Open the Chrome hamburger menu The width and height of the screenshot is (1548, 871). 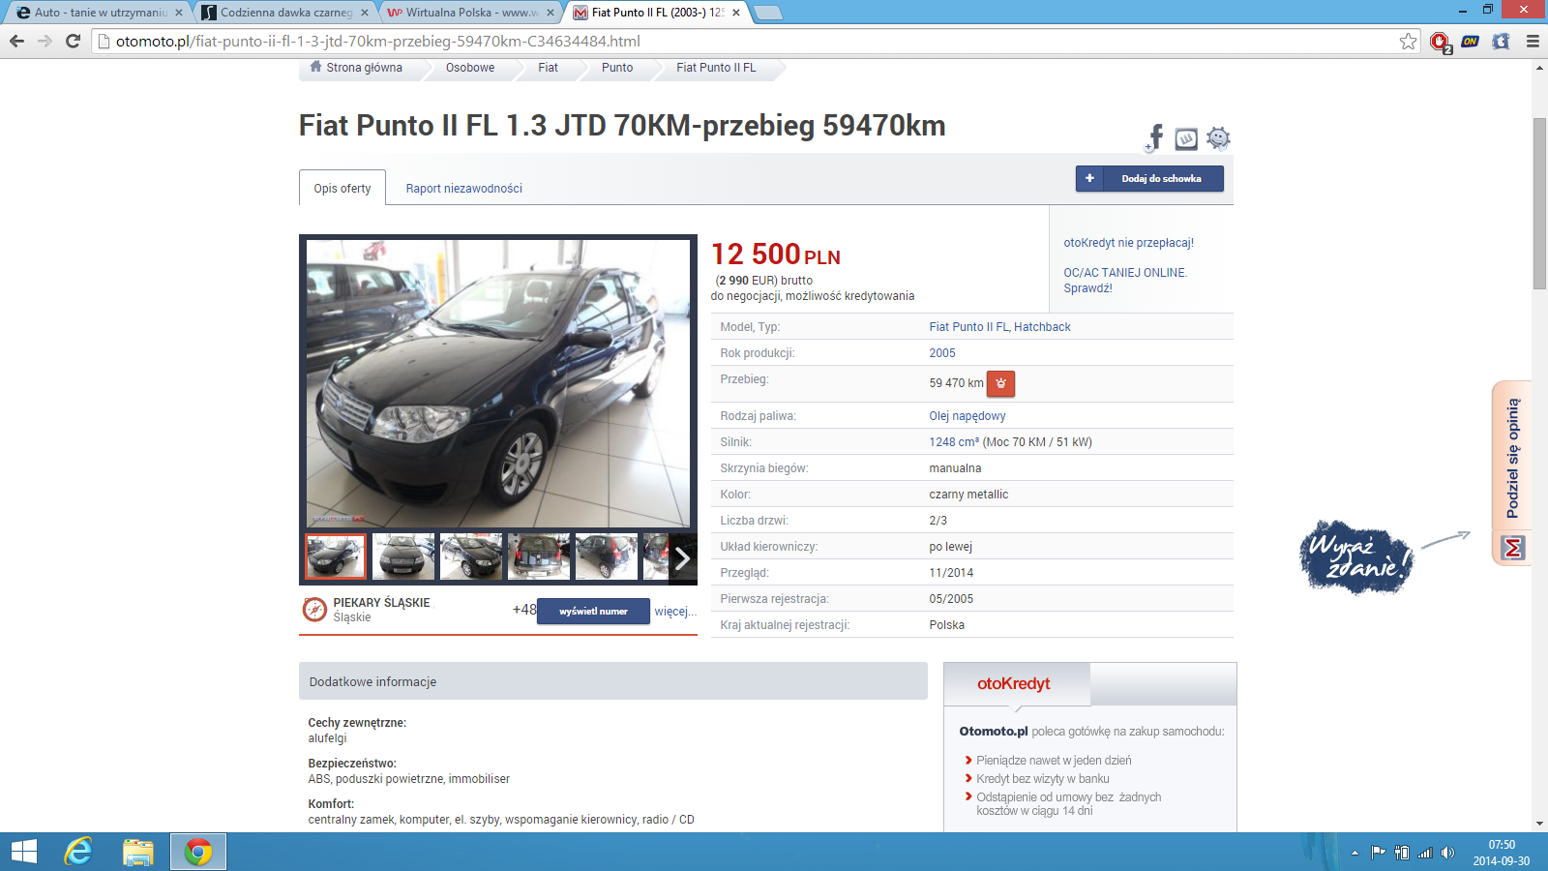(1533, 41)
